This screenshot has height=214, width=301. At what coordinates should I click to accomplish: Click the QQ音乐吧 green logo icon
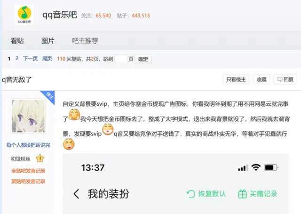24,15
